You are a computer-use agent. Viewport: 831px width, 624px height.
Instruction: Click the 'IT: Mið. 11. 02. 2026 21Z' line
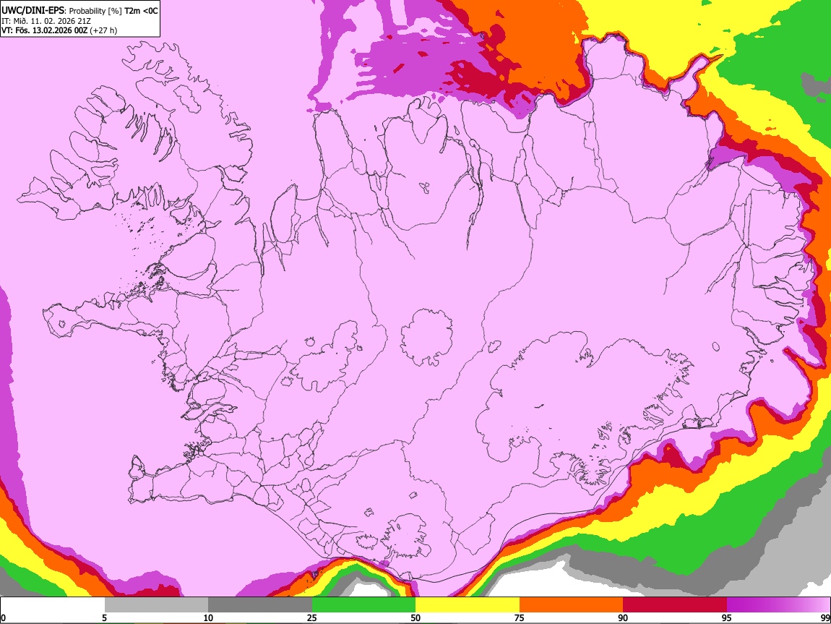(x=46, y=21)
